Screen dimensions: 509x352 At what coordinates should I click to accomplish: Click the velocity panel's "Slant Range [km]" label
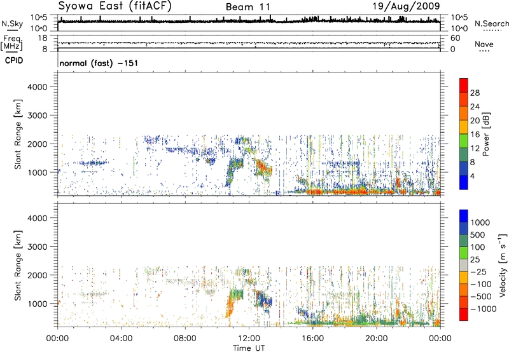point(18,266)
